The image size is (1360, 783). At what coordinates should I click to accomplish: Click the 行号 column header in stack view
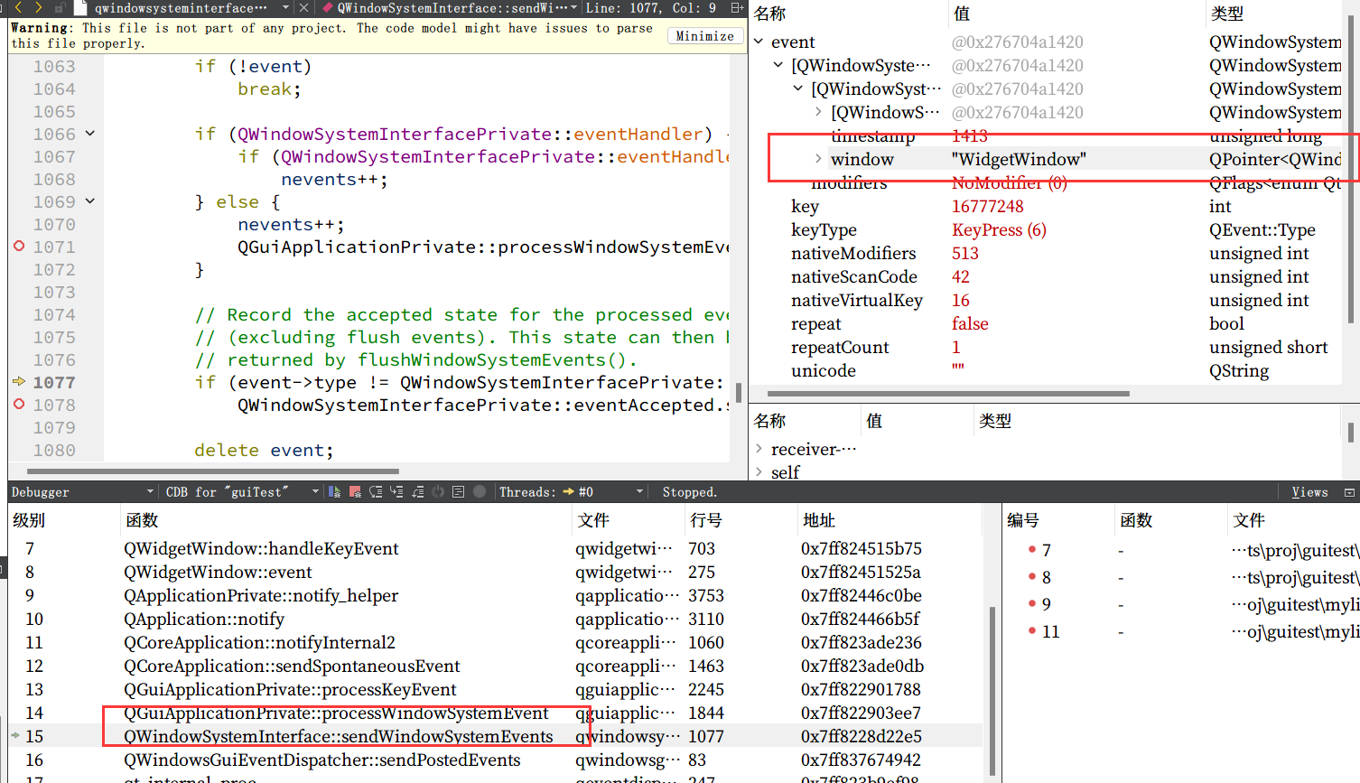coord(705,520)
